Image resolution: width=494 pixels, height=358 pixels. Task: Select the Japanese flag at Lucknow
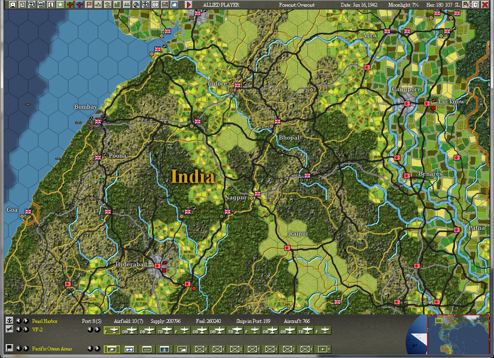427,103
